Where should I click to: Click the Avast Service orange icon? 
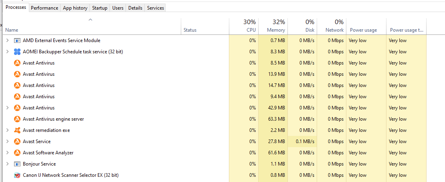coord(17,142)
